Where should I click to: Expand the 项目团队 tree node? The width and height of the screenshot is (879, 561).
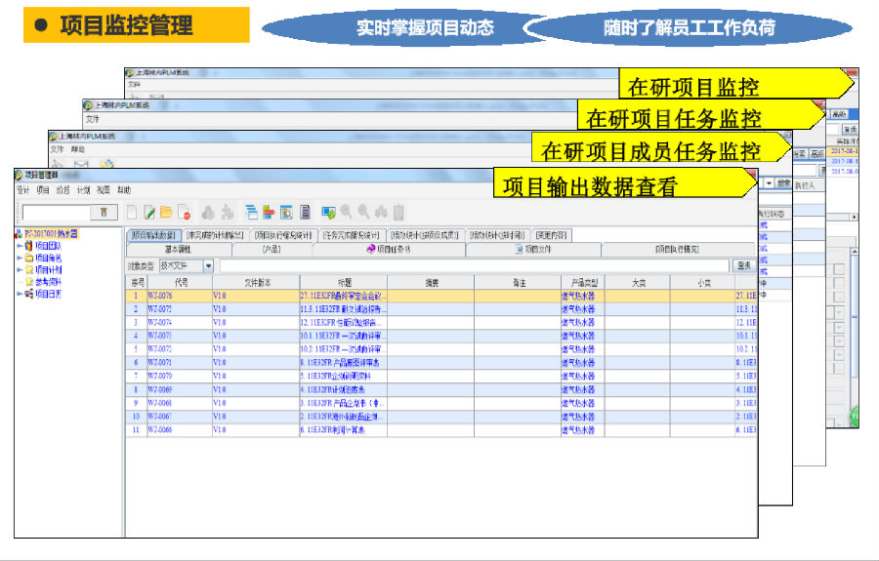pyautogui.click(x=19, y=246)
